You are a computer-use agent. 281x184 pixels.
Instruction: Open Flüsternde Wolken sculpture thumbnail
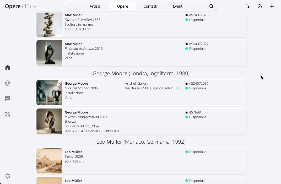(49, 24)
